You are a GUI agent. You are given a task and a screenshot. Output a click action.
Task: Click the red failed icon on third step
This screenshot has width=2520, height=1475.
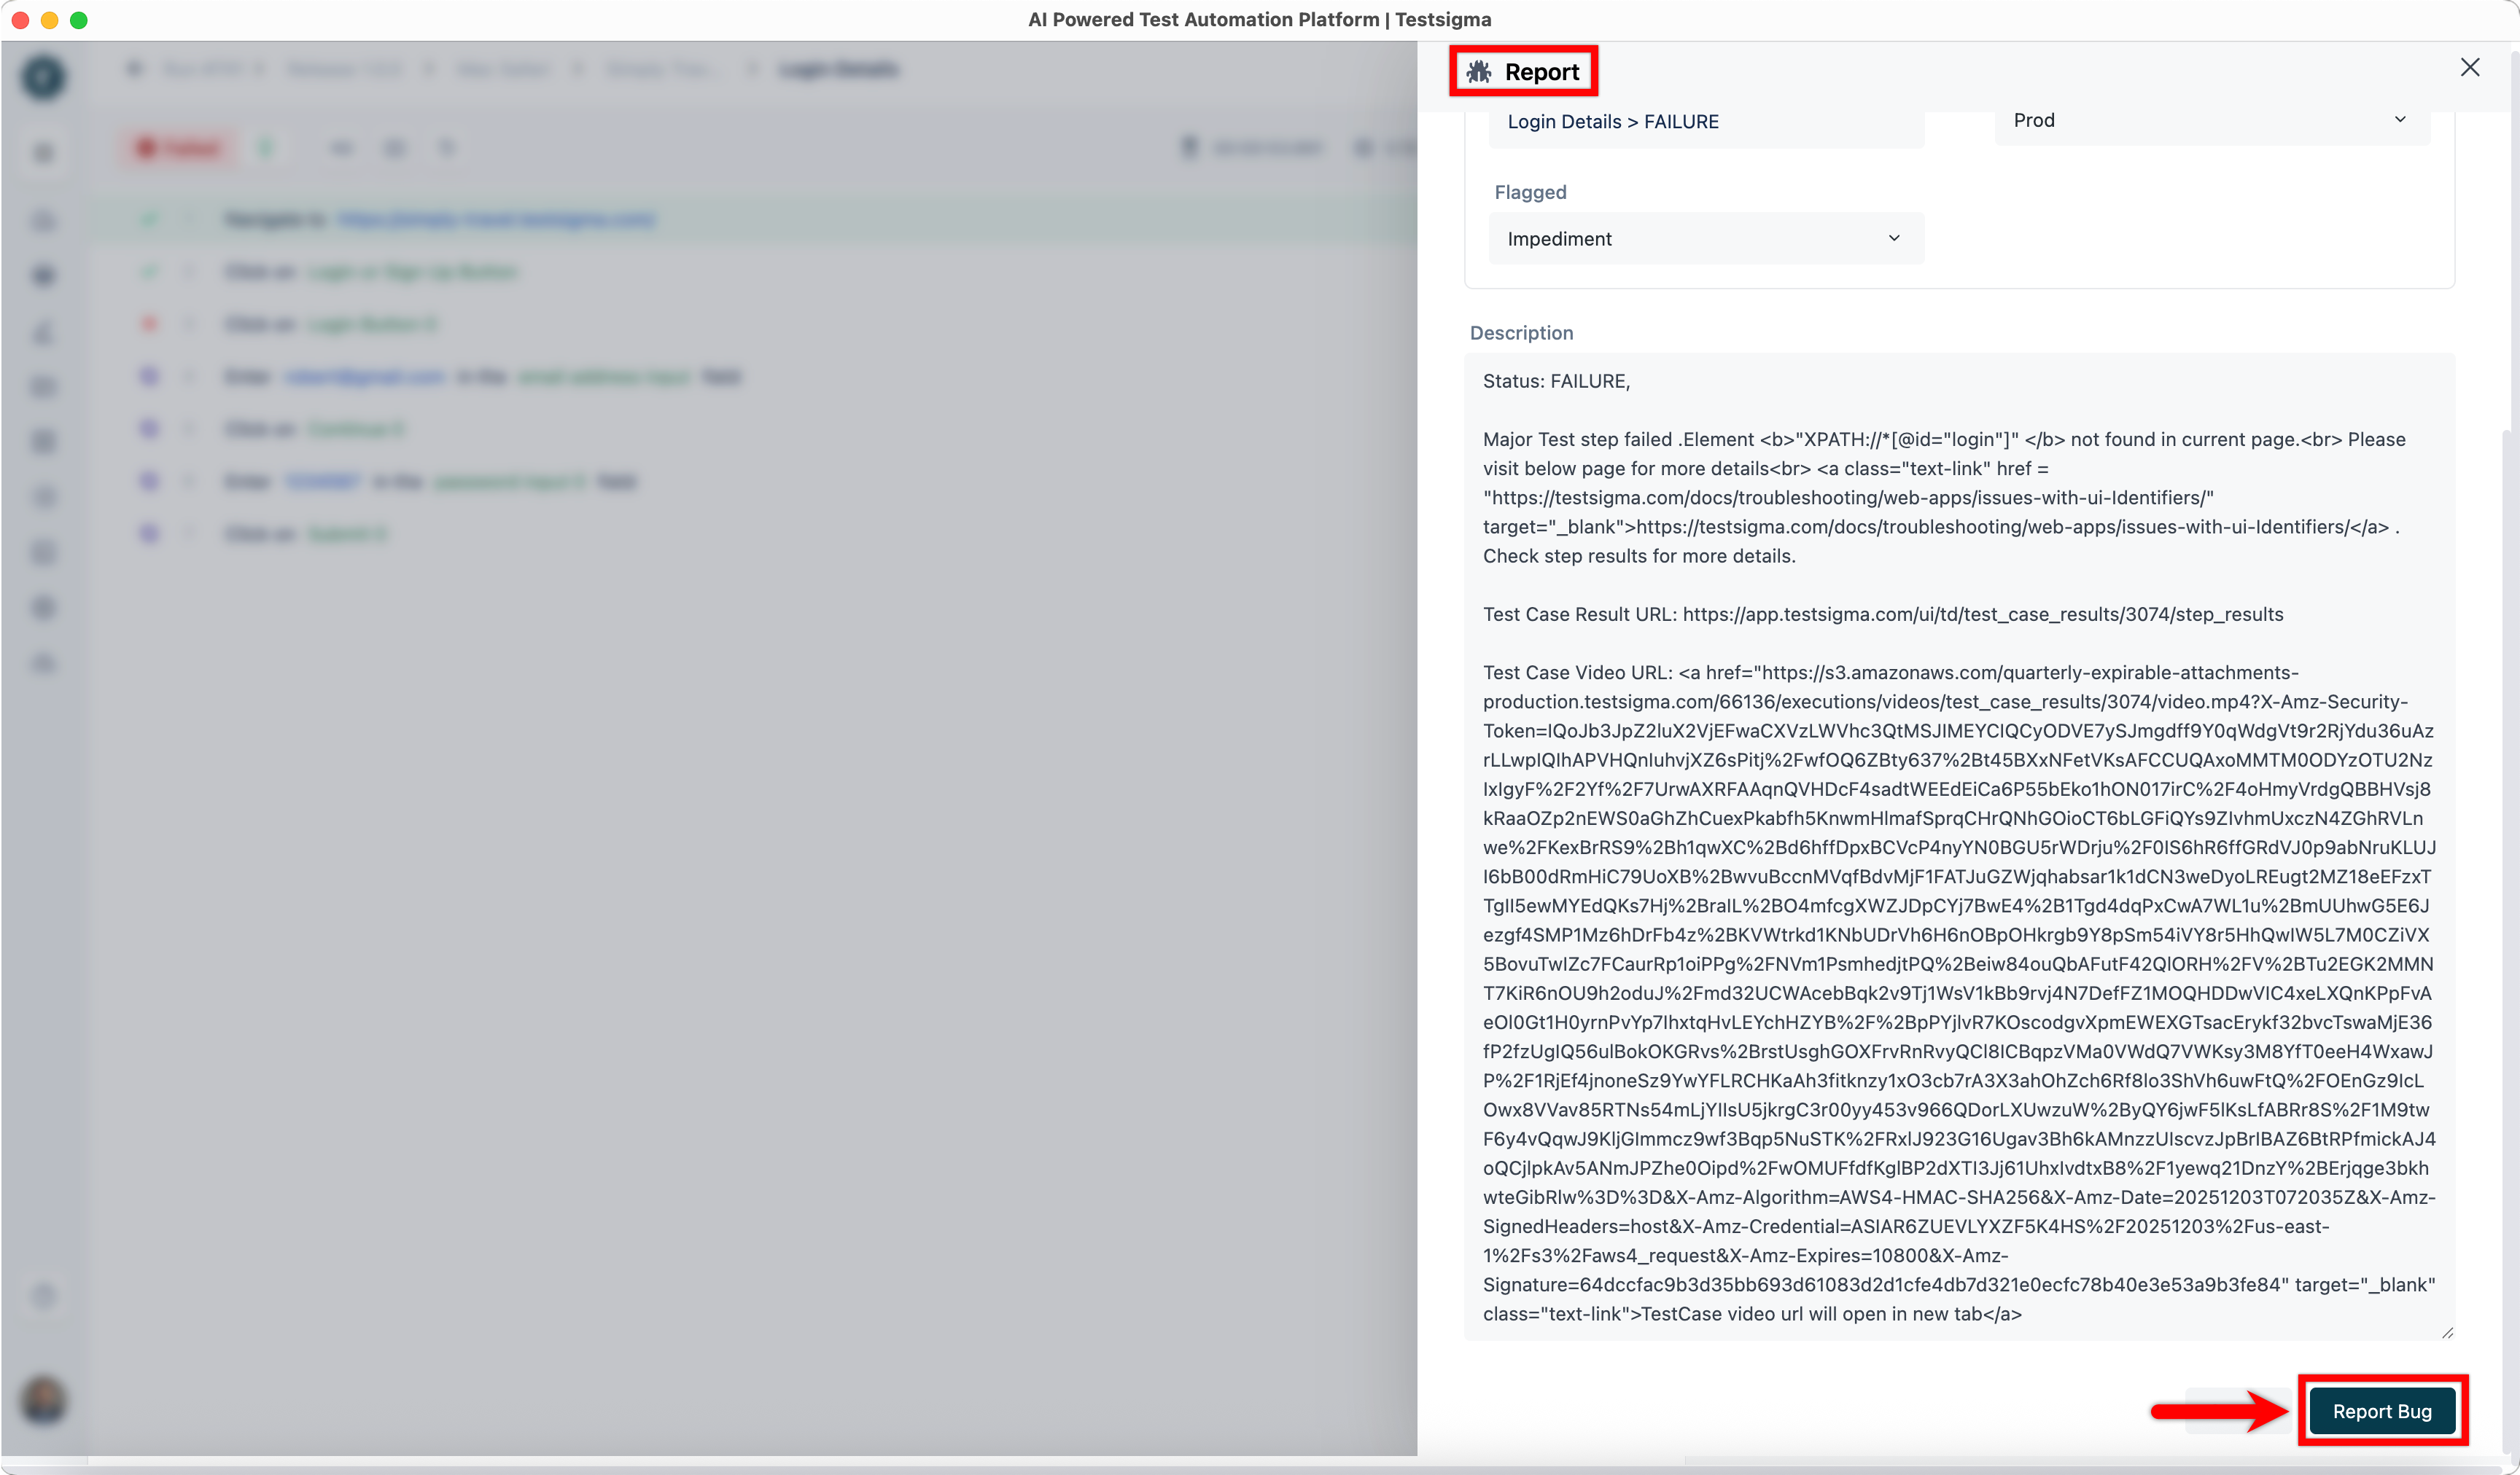(149, 324)
